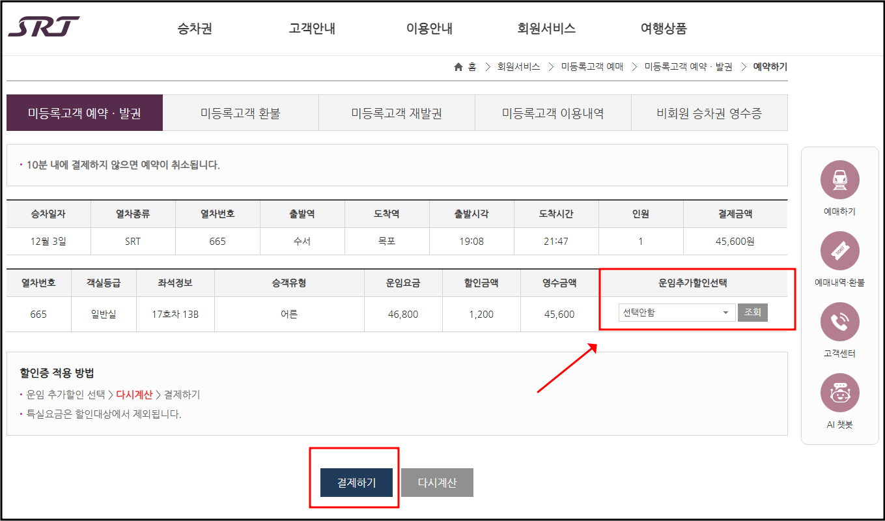Click the home icon in the breadcrumb
Screen dimensions: 885x521
[458, 66]
